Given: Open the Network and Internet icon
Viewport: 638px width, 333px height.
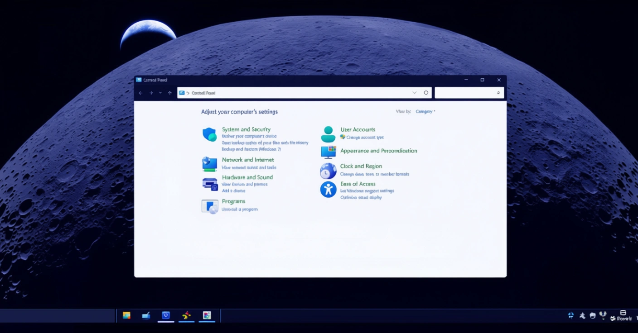Looking at the screenshot, I should [209, 164].
